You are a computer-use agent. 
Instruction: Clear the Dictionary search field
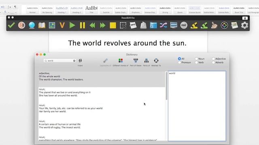coord(74,61)
